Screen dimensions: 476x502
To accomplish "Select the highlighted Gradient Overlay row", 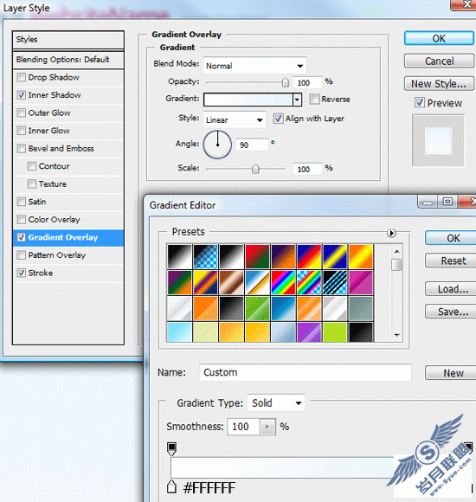I will point(68,237).
